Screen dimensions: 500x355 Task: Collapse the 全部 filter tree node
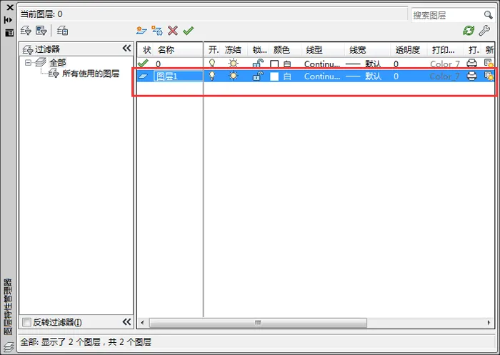point(29,63)
